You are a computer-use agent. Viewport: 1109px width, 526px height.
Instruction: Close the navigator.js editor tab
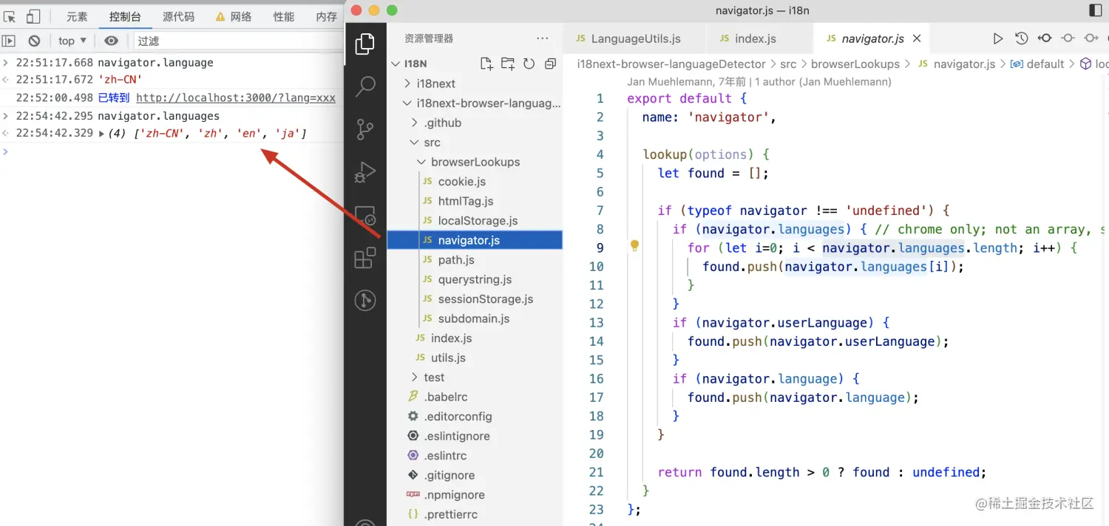(917, 38)
